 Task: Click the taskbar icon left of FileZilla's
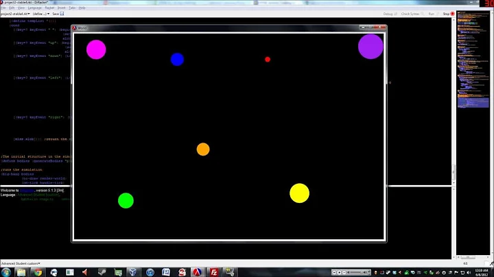(x=197, y=272)
